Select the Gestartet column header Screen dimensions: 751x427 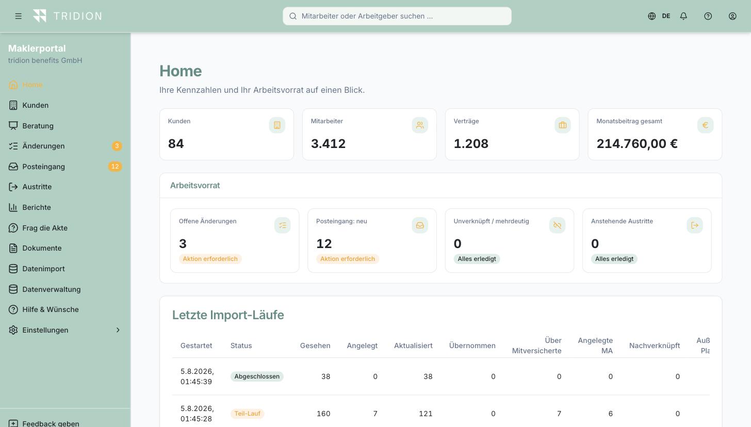point(196,346)
